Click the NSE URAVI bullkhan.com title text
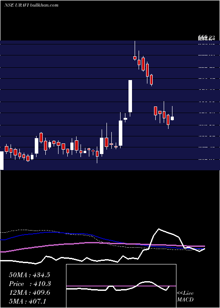This screenshot has height=308, width=220. [x=31, y=5]
